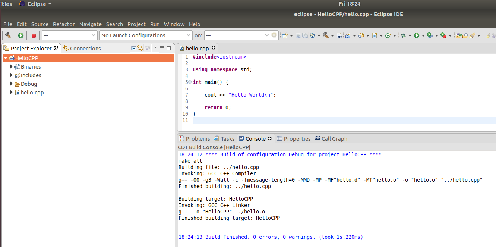The width and height of the screenshot is (496, 247).
Task: Click the build configuration manage icon
Action: 312,35
